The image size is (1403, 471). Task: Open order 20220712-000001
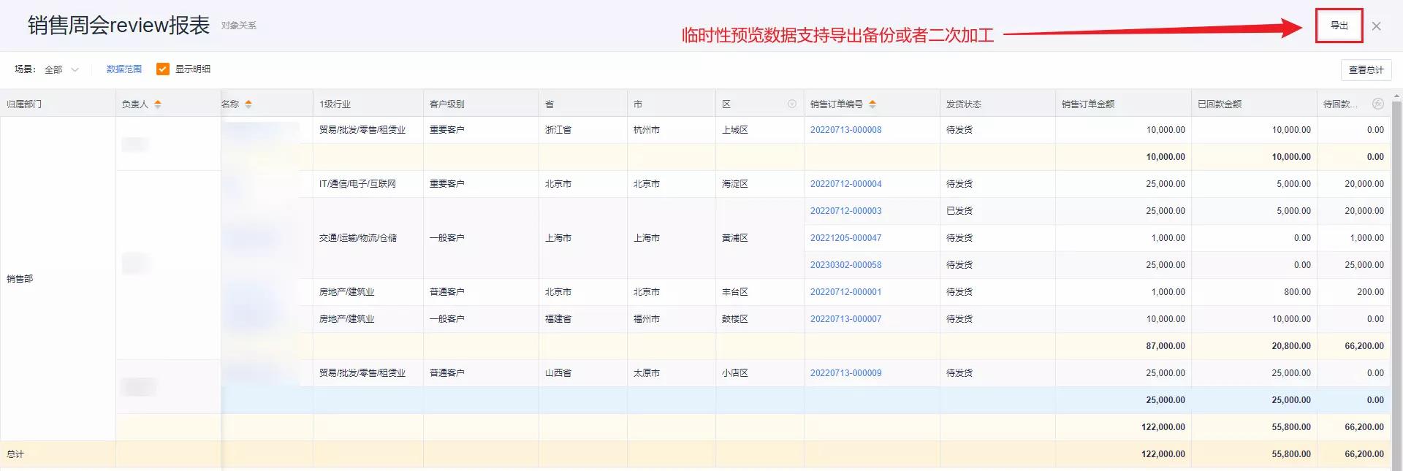coord(845,292)
